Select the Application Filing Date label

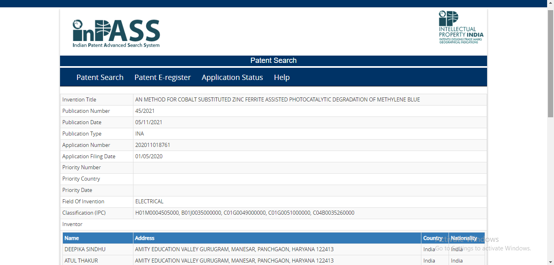pos(89,156)
